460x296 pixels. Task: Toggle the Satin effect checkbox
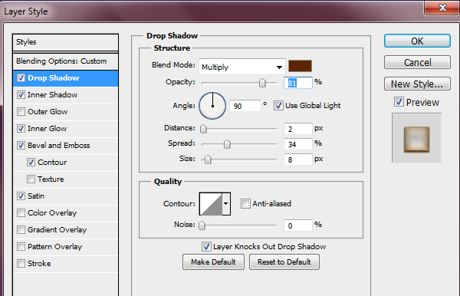click(21, 196)
